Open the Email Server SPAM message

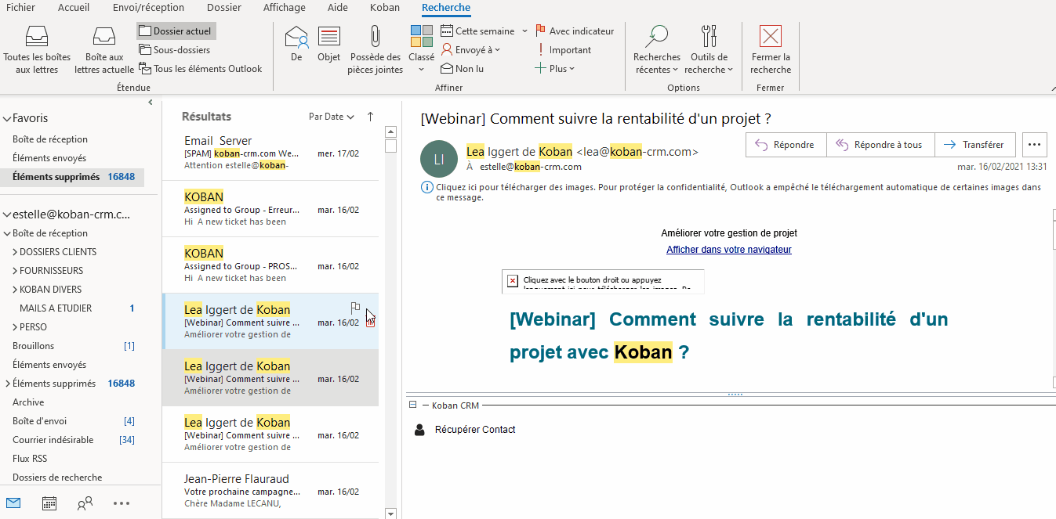(x=270, y=153)
